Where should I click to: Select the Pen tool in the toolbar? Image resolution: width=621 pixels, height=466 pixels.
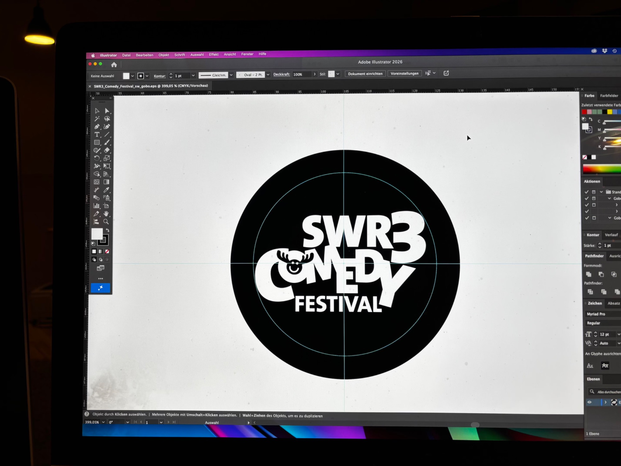pyautogui.click(x=97, y=127)
